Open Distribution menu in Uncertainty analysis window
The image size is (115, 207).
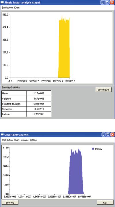7,140
